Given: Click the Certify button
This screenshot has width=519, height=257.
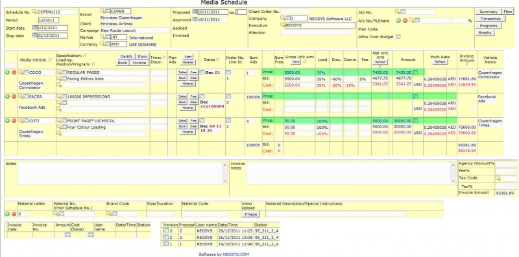Looking at the screenshot, I should 126,56.
